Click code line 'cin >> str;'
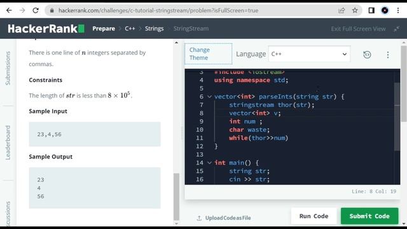The image size is (407, 229). pyautogui.click(x=249, y=179)
